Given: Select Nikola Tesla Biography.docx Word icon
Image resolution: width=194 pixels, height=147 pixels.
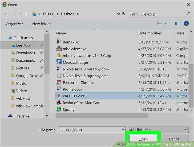Looking at the screenshot, I should (x=59, y=69).
